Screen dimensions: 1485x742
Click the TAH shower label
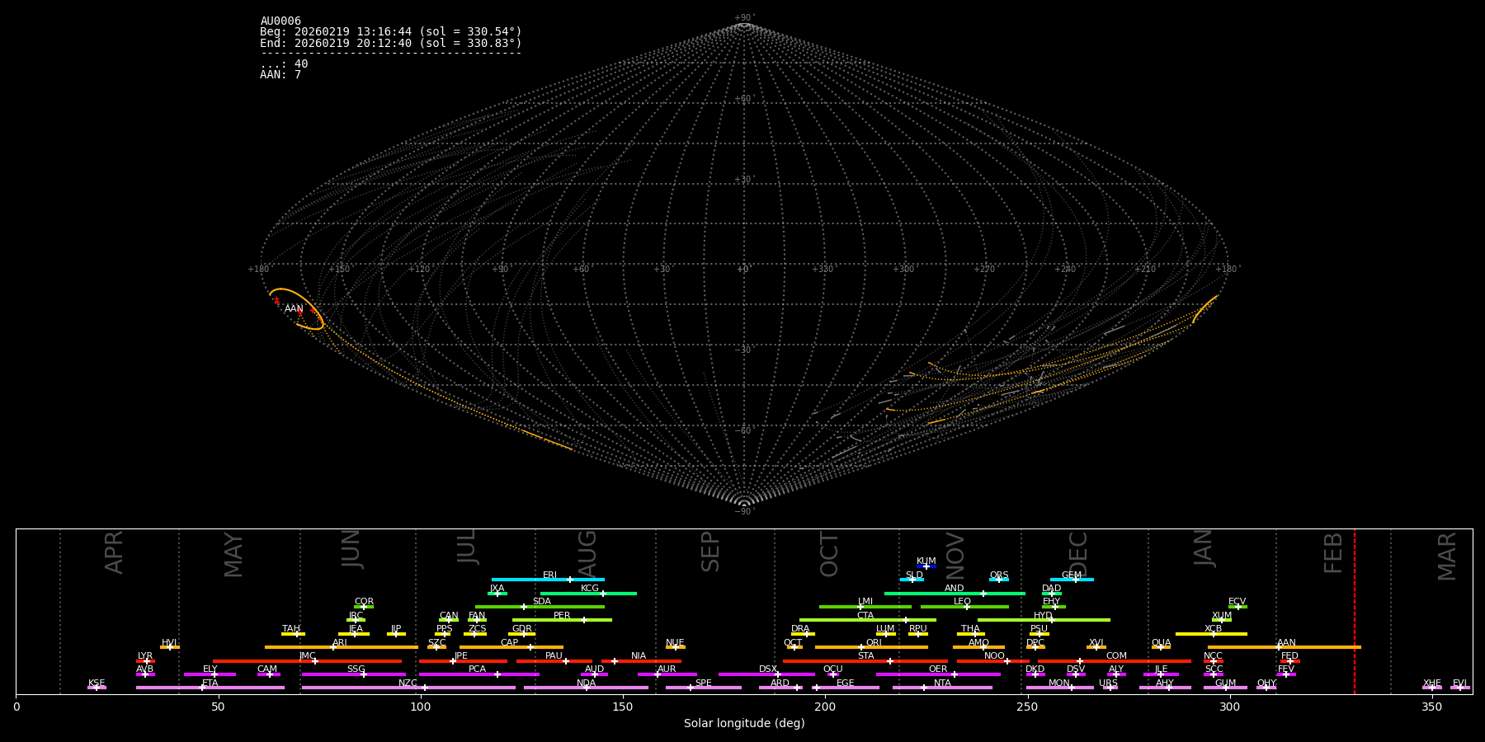coord(291,629)
